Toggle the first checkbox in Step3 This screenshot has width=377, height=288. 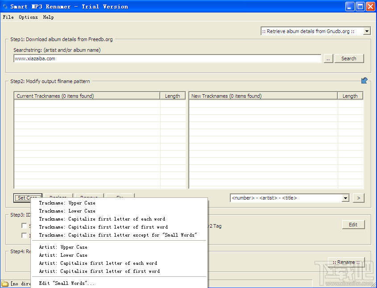[24, 225]
